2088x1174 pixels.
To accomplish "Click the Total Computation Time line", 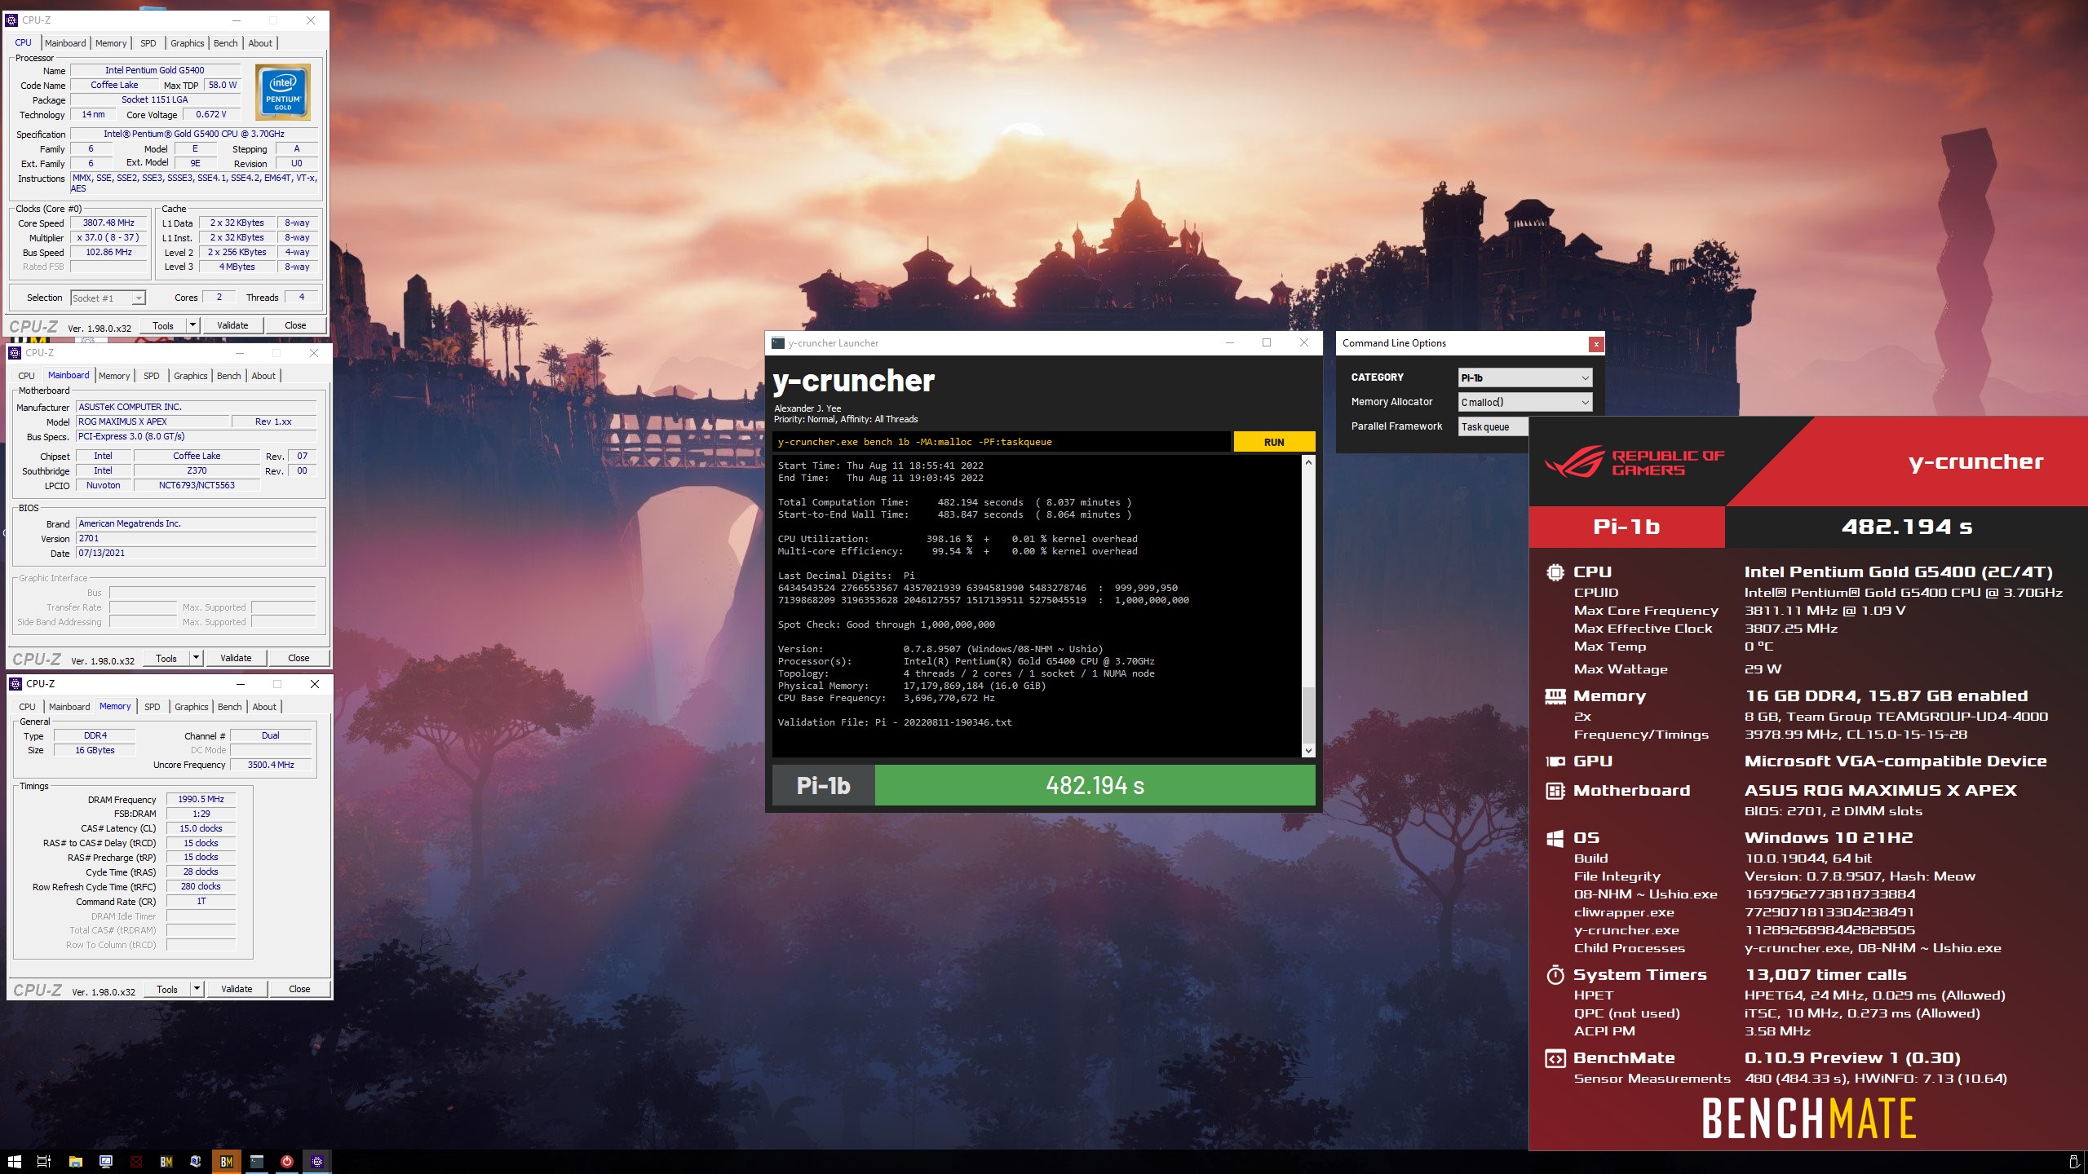I will tap(954, 502).
